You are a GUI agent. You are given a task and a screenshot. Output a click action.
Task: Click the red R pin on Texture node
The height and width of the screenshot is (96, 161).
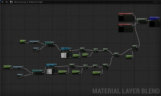(x=70, y=52)
